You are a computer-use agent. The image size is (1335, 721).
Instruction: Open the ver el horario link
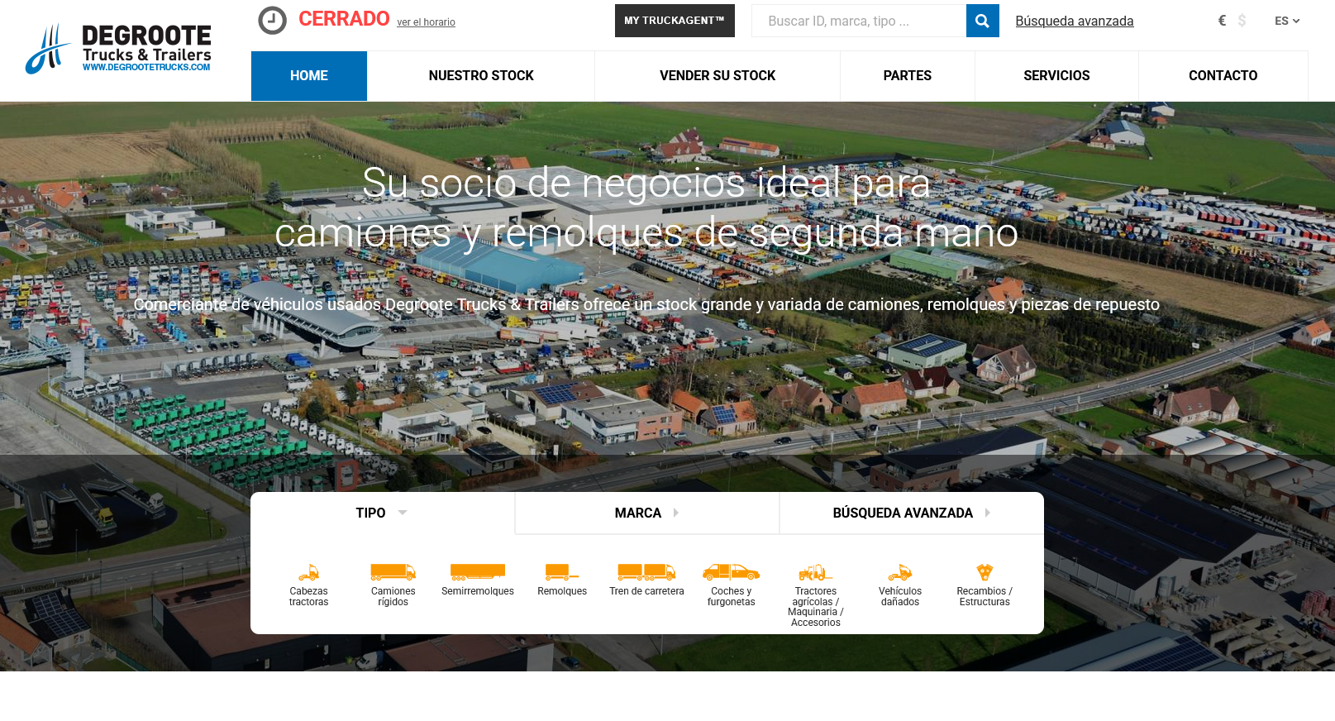[x=426, y=22]
